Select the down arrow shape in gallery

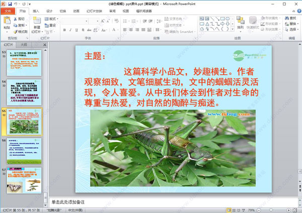click(x=228, y=24)
